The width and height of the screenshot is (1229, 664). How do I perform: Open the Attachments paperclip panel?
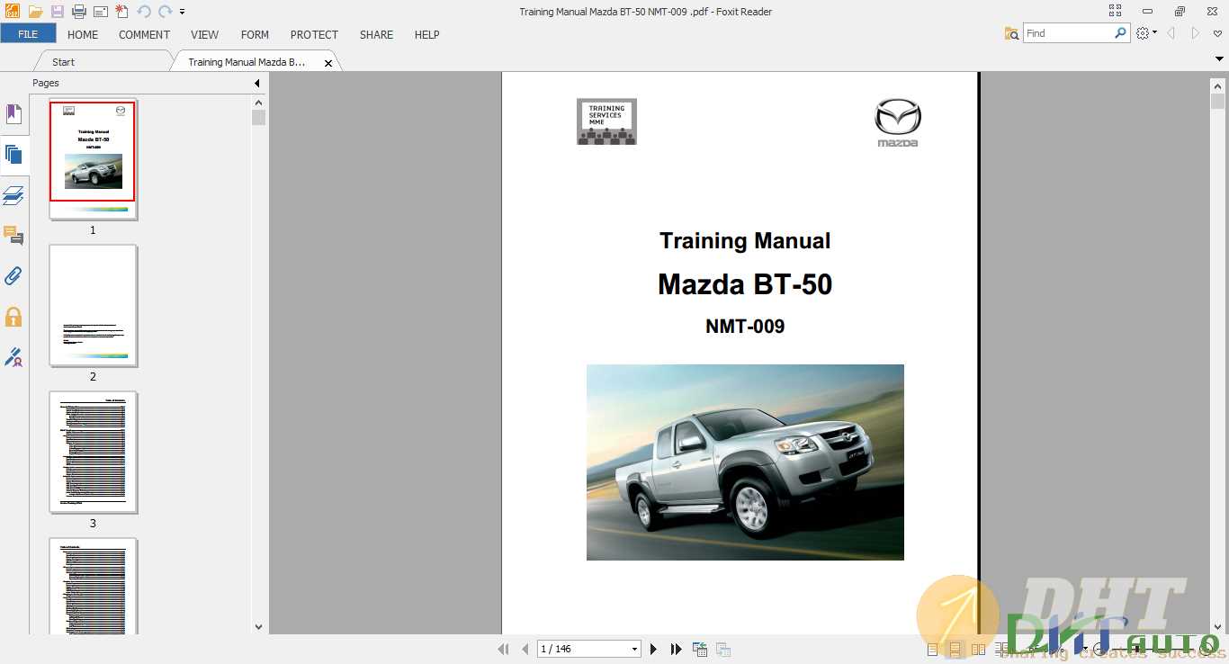[x=13, y=276]
